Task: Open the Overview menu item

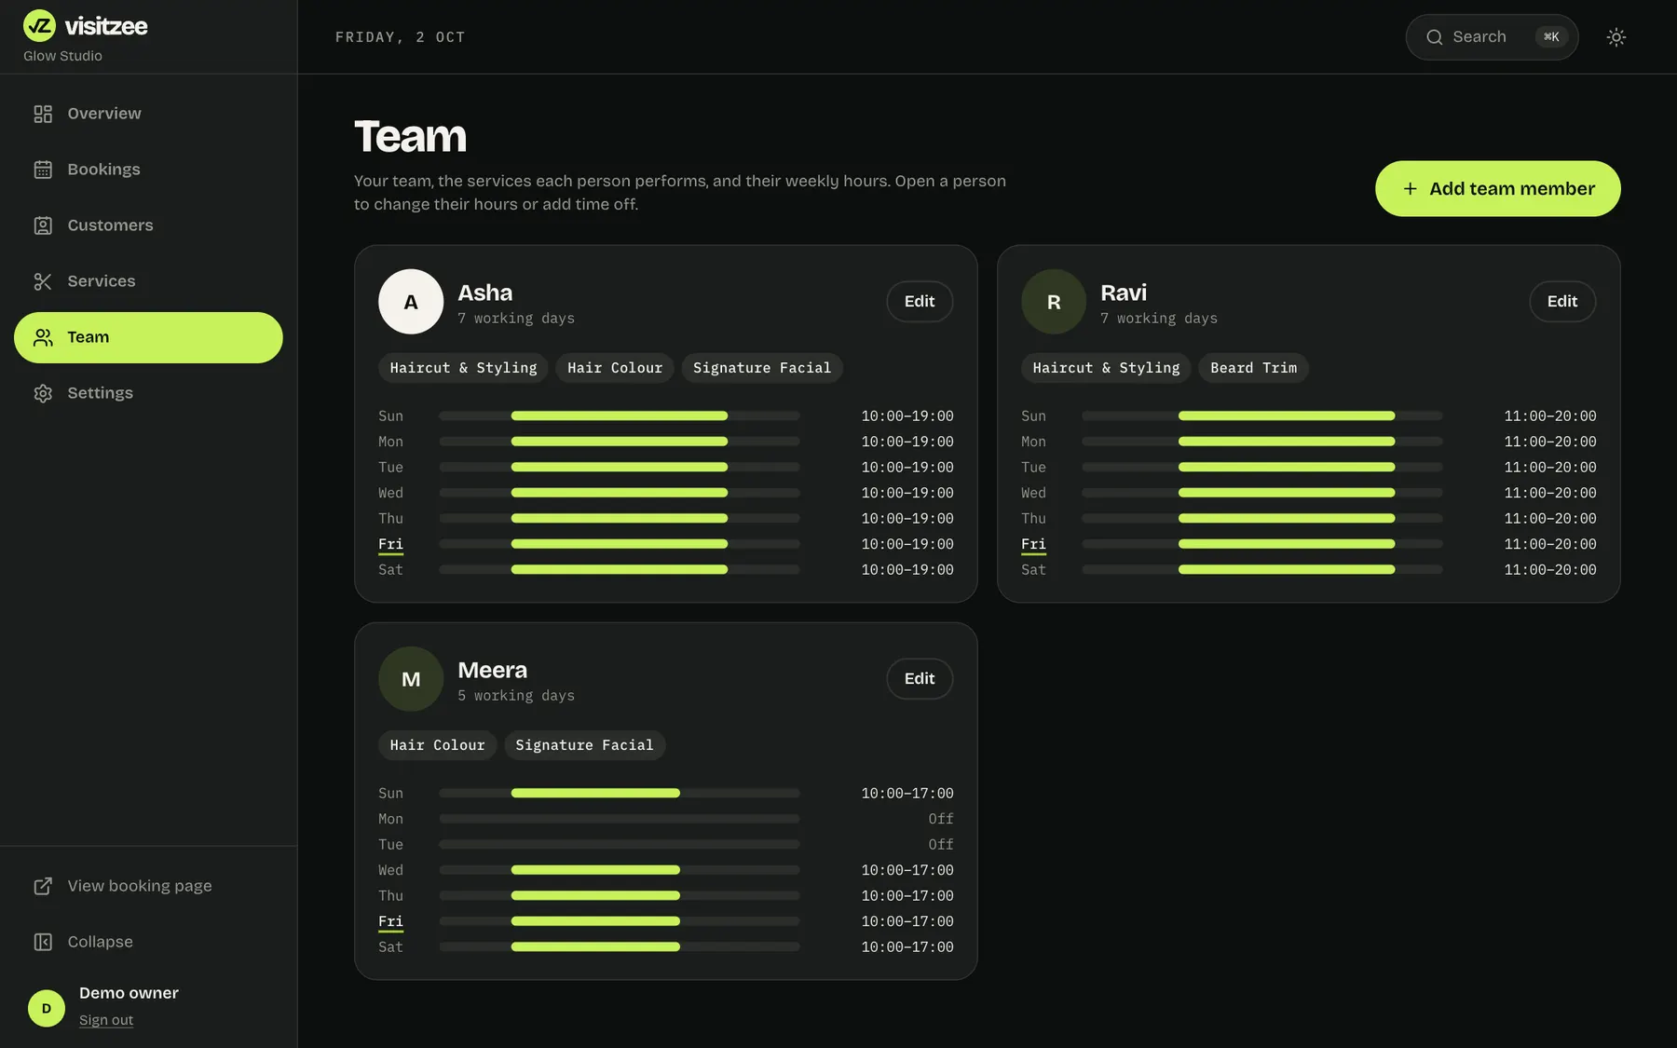Action: [x=148, y=114]
